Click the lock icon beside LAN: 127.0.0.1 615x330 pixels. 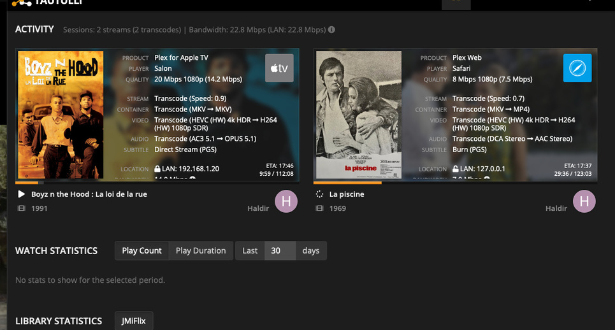coord(456,169)
